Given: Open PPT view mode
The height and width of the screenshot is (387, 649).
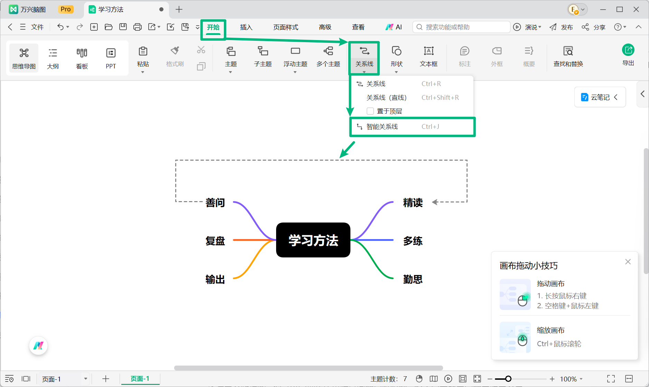Looking at the screenshot, I should tap(111, 58).
